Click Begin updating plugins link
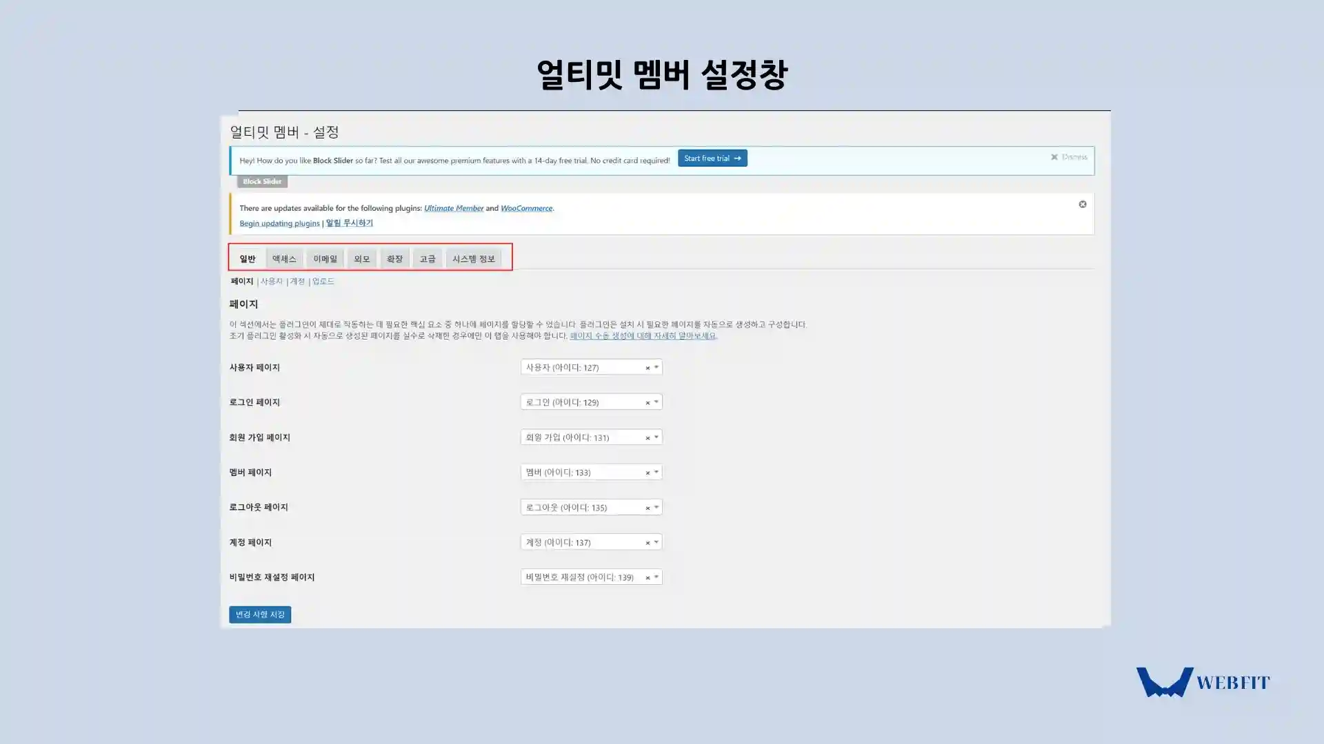 point(279,223)
